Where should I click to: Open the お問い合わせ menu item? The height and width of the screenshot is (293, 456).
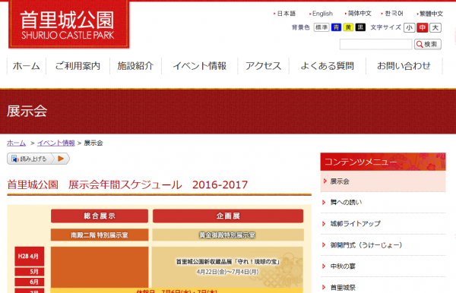tap(404, 66)
